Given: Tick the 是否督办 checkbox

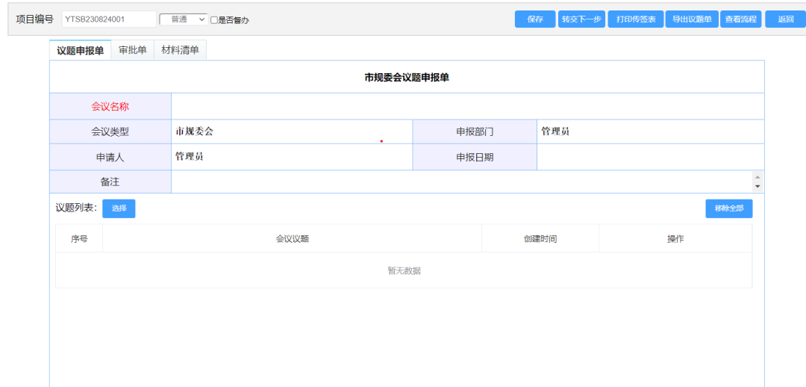Looking at the screenshot, I should pyautogui.click(x=214, y=20).
